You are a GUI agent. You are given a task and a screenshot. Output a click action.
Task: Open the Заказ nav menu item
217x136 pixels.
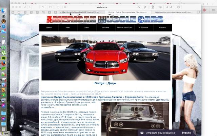[x=67, y=28]
